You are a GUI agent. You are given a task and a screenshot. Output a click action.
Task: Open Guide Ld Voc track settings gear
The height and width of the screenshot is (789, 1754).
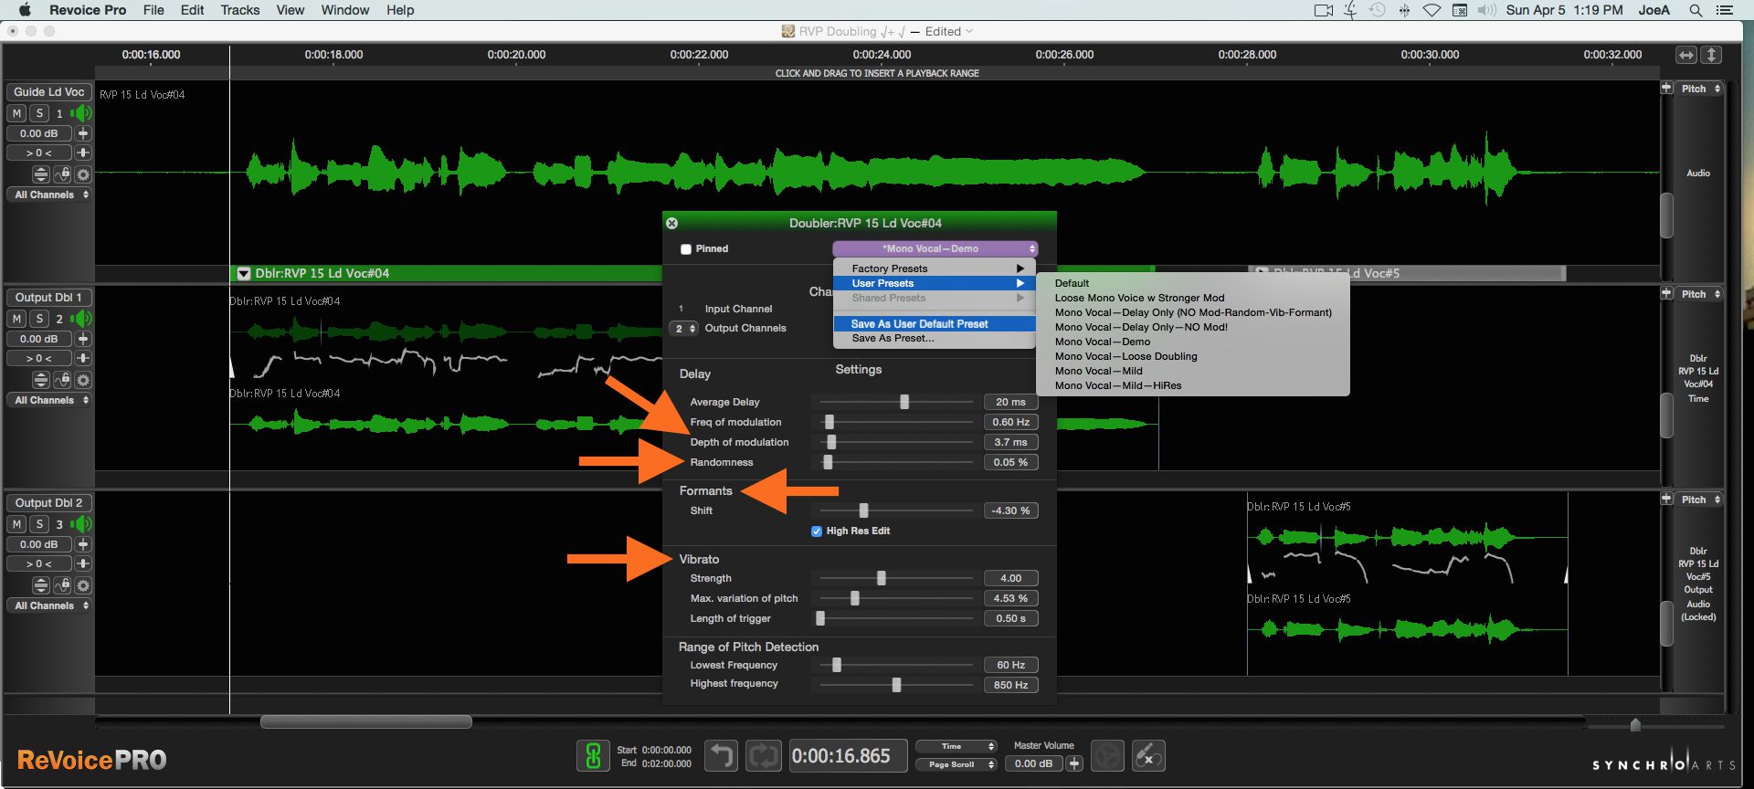tap(83, 174)
